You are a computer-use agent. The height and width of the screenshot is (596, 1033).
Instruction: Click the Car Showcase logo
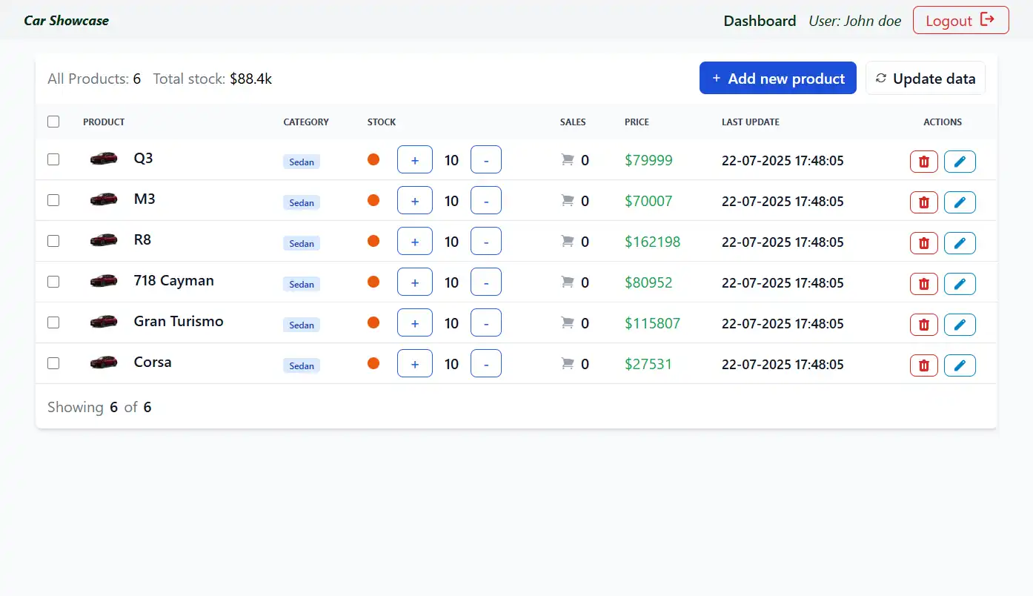coord(66,21)
